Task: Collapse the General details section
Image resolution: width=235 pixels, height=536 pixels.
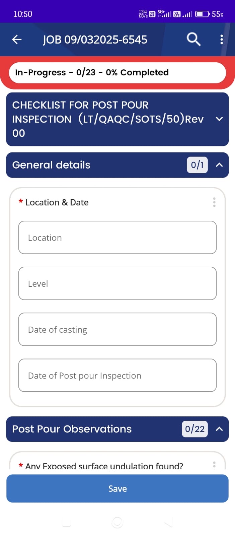Action: coord(219,165)
